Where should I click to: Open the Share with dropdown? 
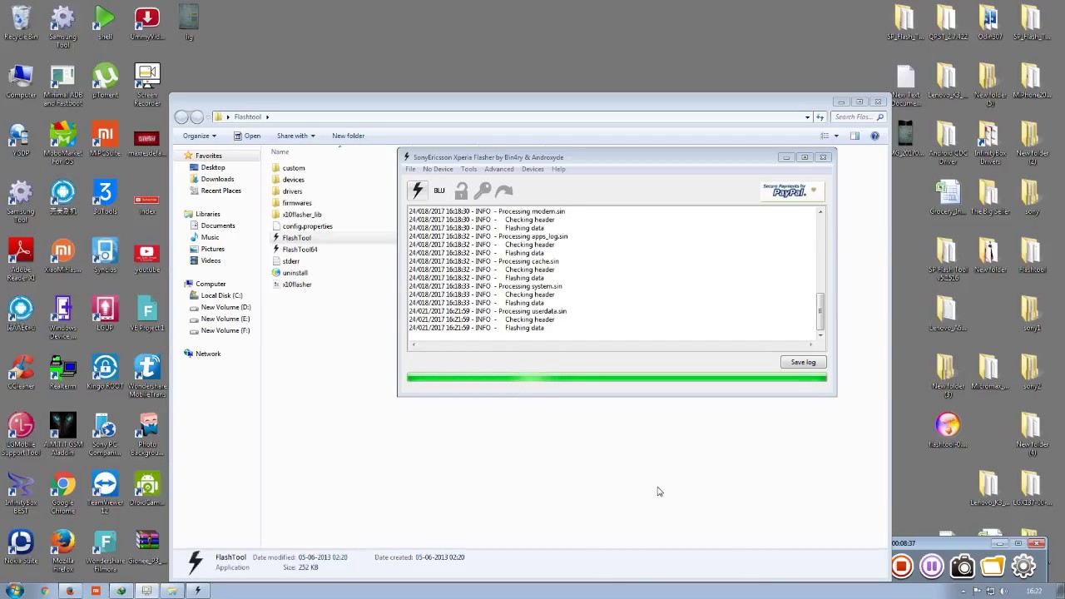(295, 136)
